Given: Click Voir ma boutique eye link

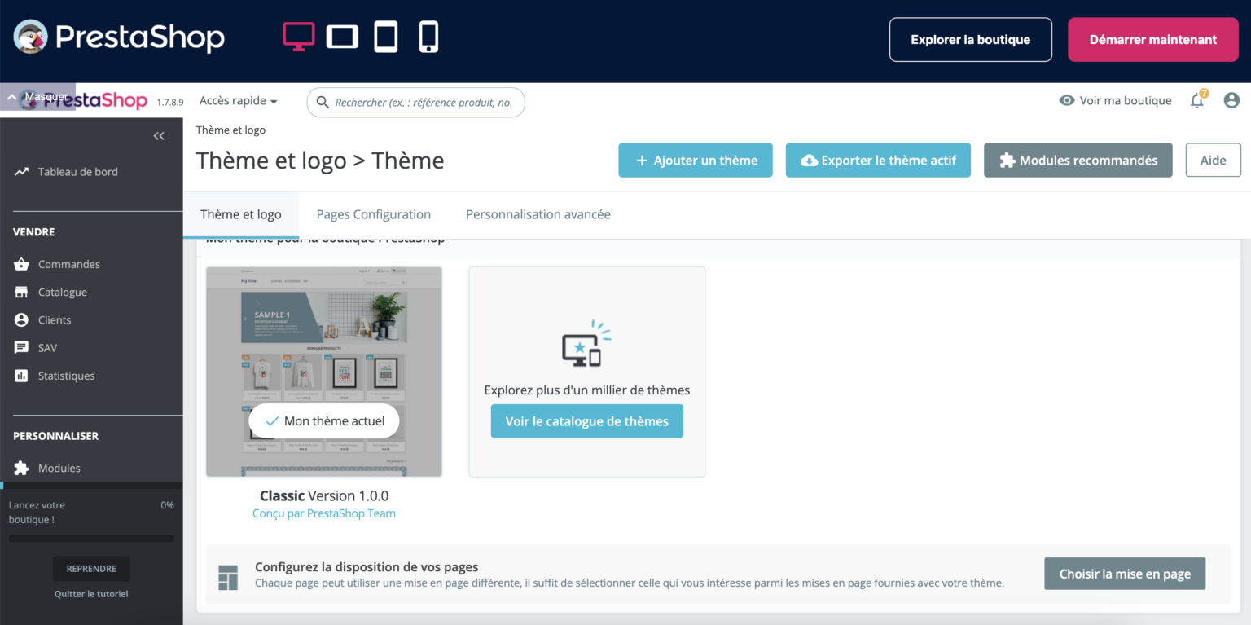Looking at the screenshot, I should [x=1115, y=100].
